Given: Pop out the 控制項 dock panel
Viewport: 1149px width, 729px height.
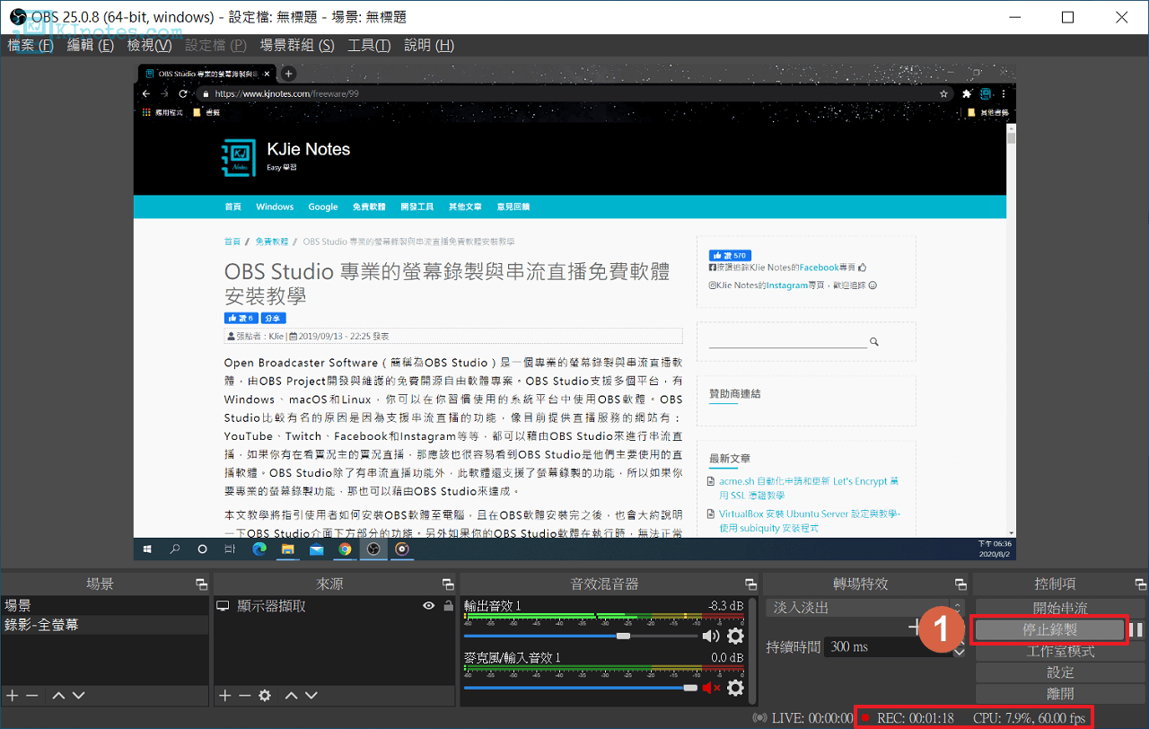Looking at the screenshot, I should pyautogui.click(x=1141, y=584).
